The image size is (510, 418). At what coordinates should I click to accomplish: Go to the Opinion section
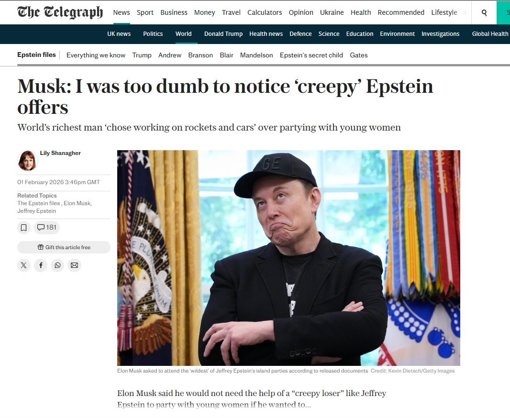[301, 12]
